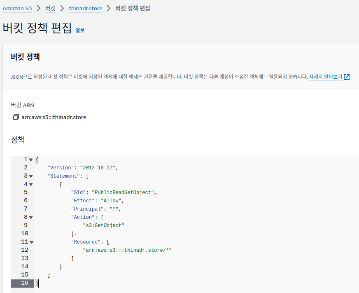Screen dimensions: 359x293
Task: Collapse the Statement fold arrow on line 3
Action: click(x=31, y=176)
